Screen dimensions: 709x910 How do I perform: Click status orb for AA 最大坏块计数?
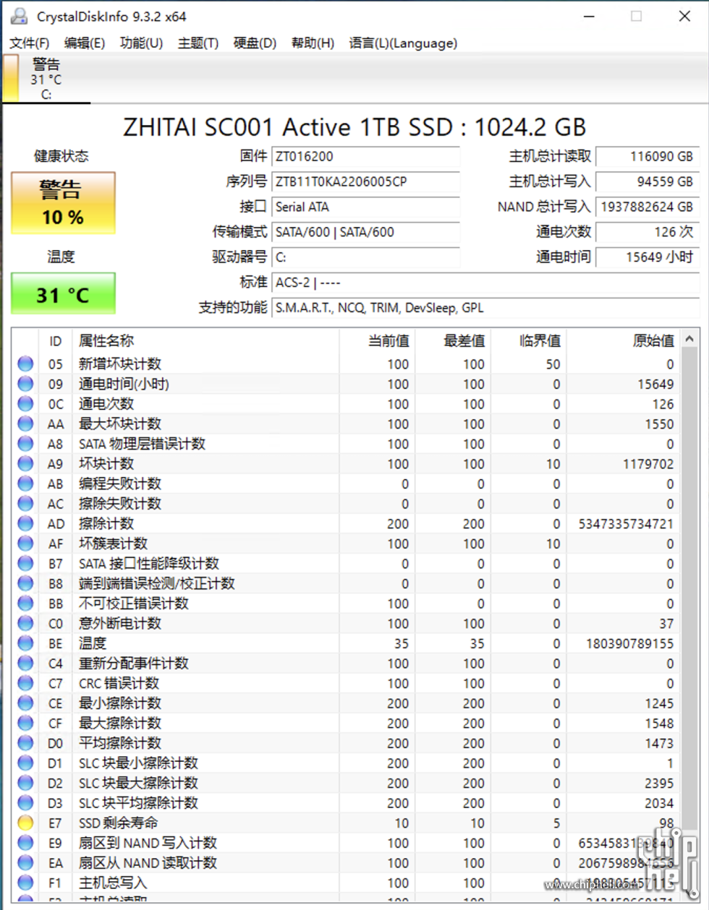click(x=26, y=424)
